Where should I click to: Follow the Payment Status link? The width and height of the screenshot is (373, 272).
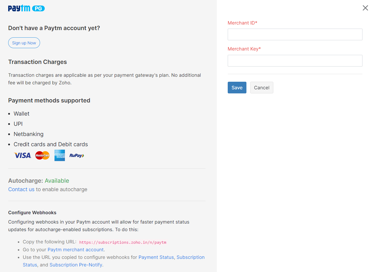(156, 257)
